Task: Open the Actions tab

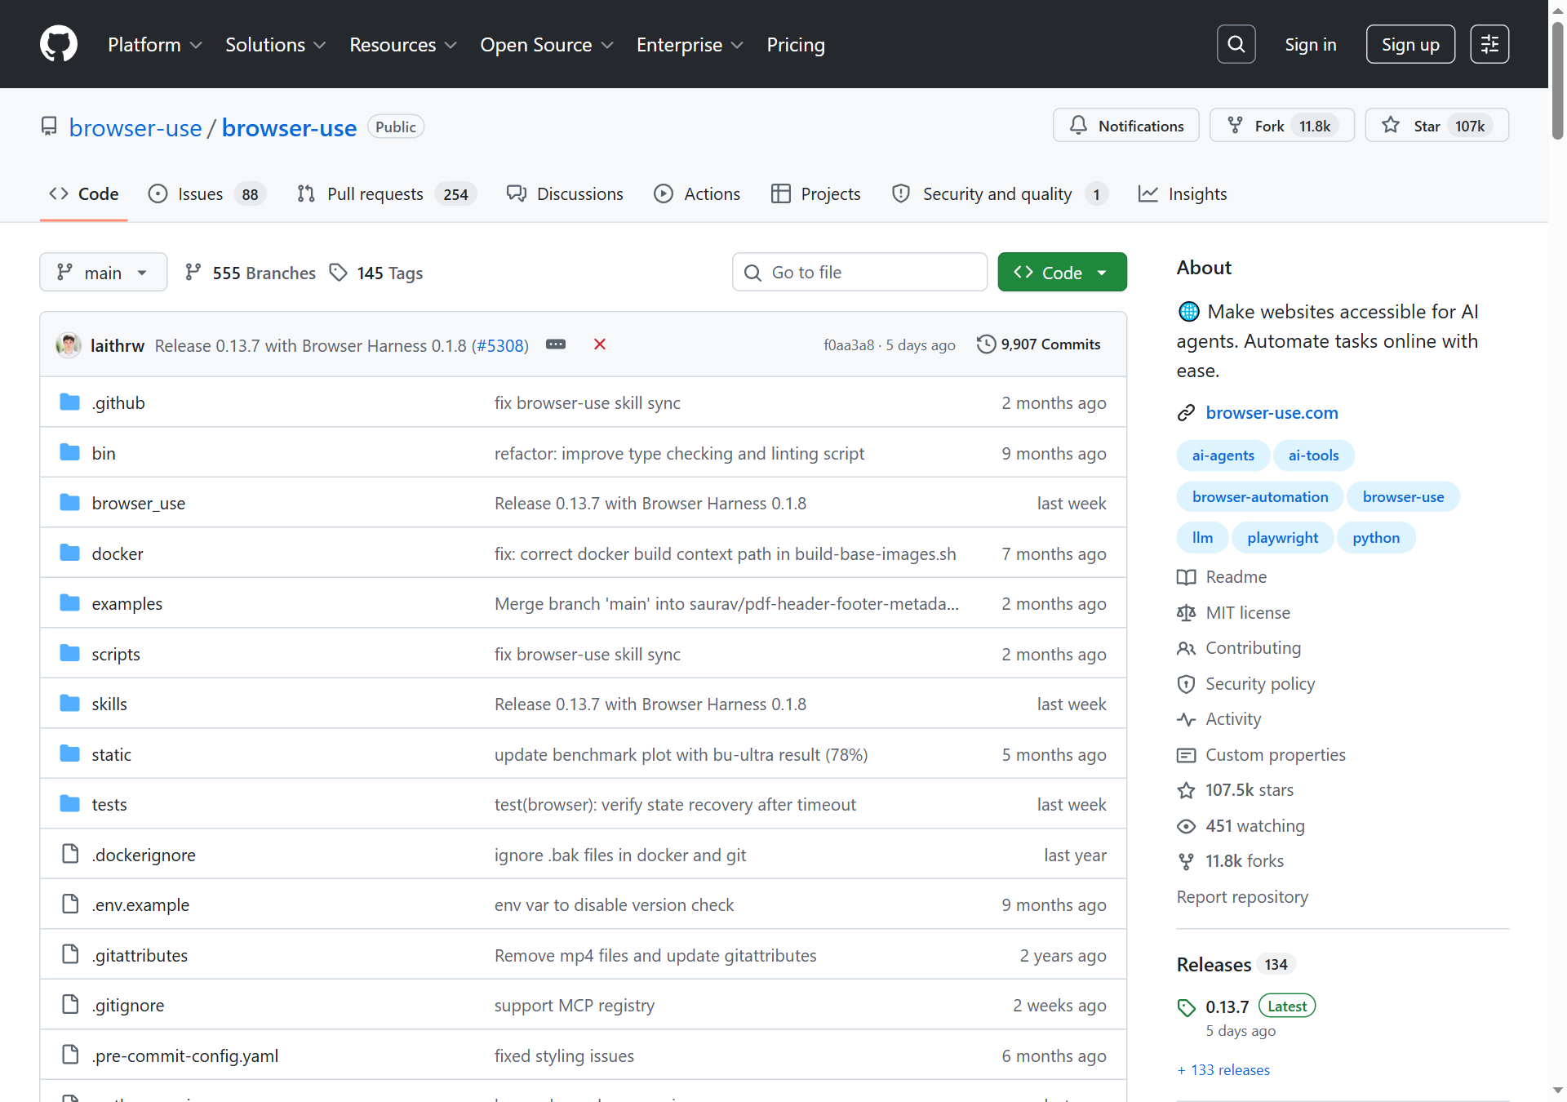Action: pyautogui.click(x=697, y=194)
